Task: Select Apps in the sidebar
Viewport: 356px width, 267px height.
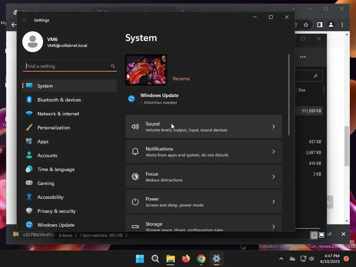Action: click(x=70, y=141)
